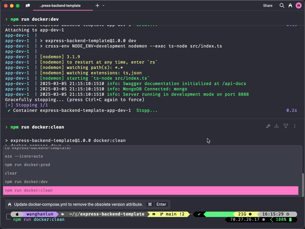The height and width of the screenshot is (229, 305).
Task: Click the command input showing npm run docker:clean
Action: [39, 219]
